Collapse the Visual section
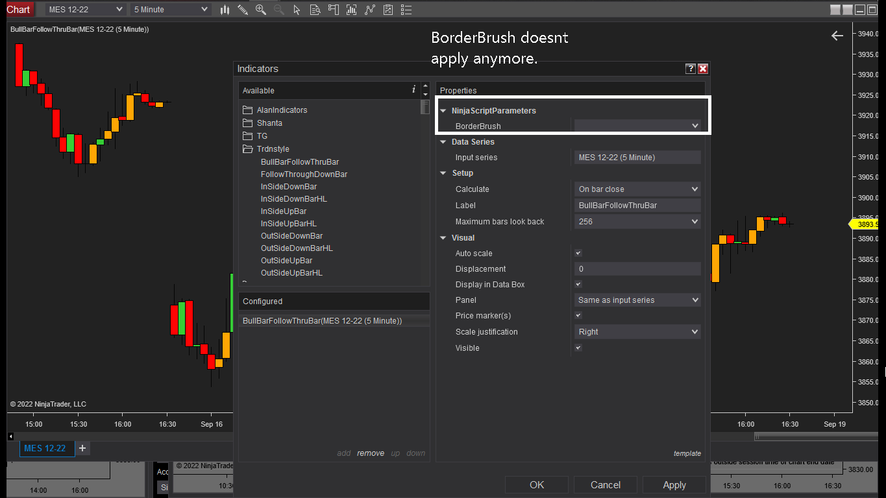 click(444, 238)
